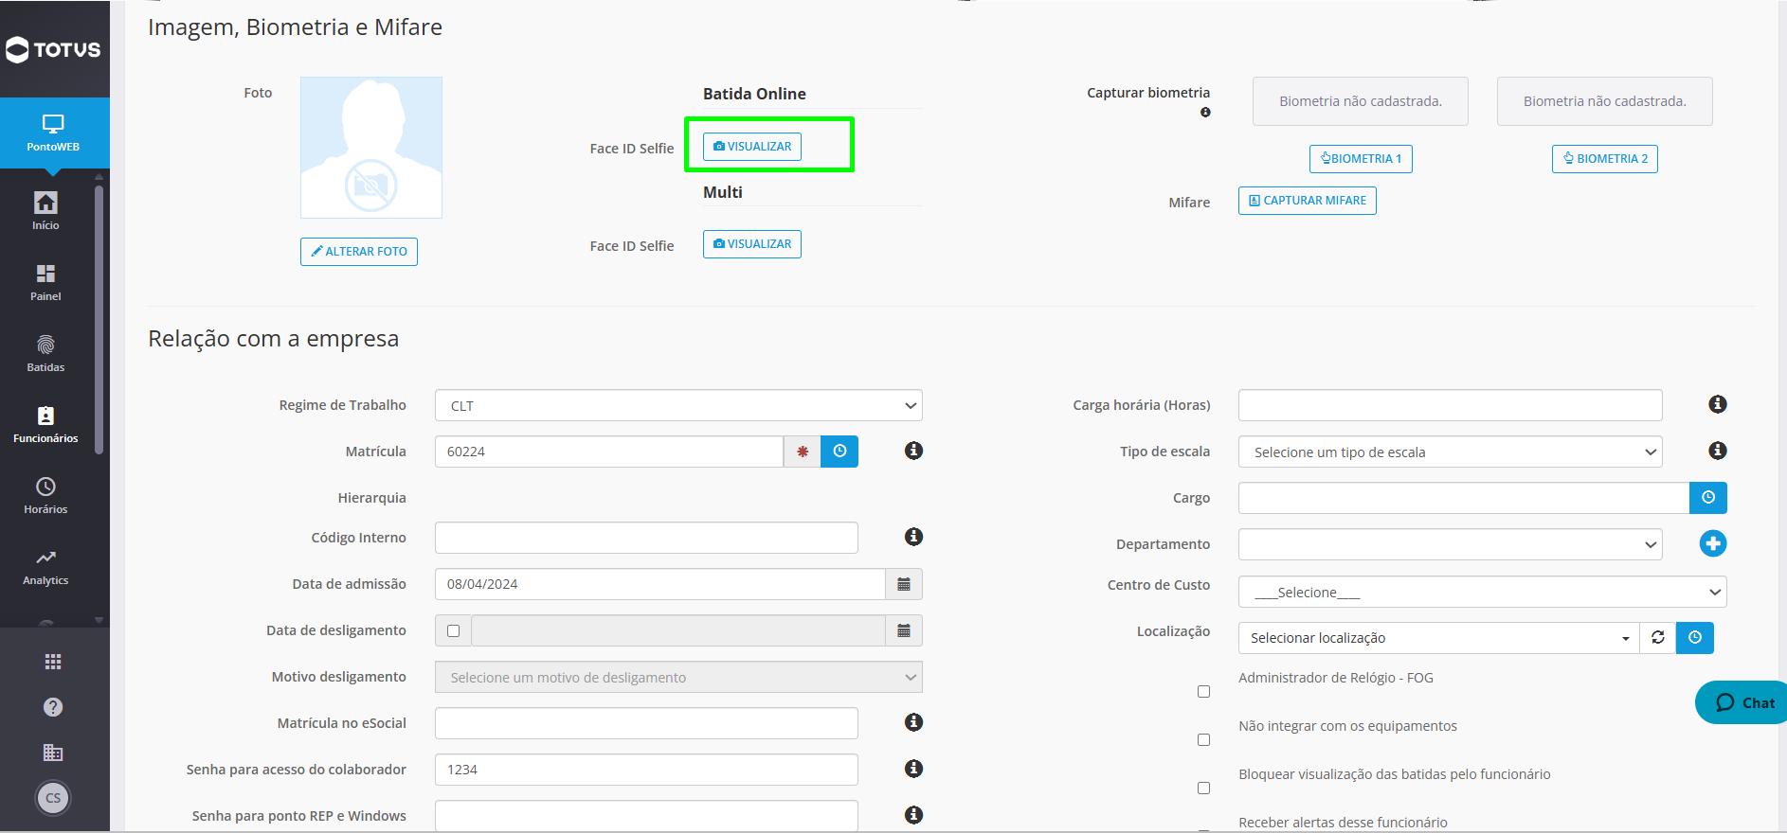Click the Data de admissão field
1787x833 pixels.
[x=660, y=584]
